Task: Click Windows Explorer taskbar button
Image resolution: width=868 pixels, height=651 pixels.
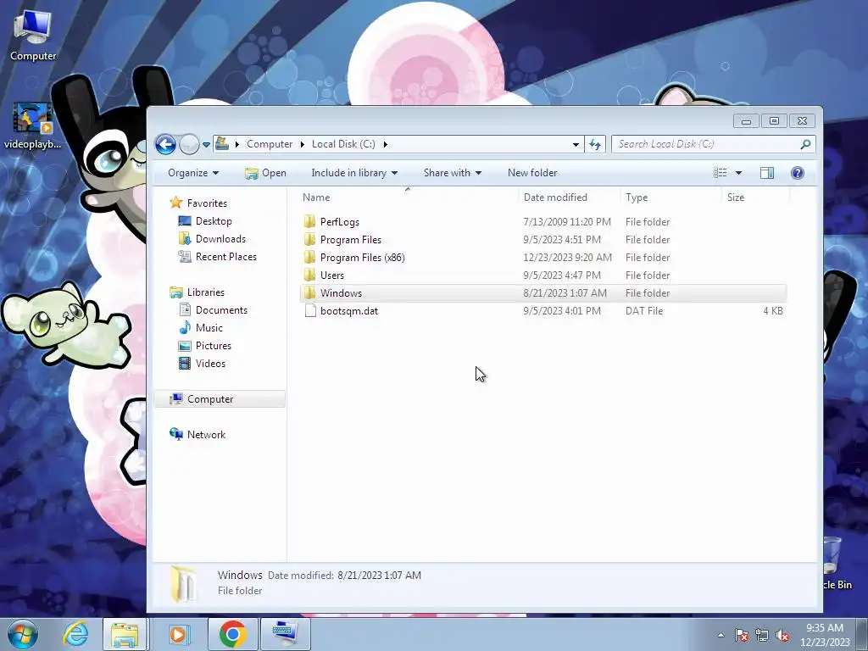Action: pos(125,634)
